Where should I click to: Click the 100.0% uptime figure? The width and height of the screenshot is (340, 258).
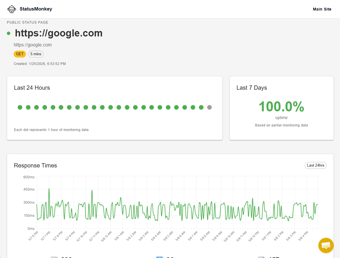point(282,107)
